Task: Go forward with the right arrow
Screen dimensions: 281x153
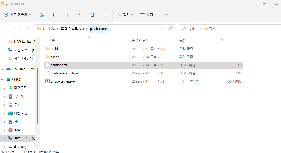Action: click(x=13, y=29)
